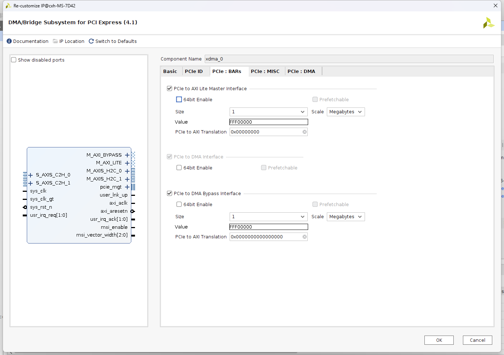The image size is (504, 355).
Task: Toggle Prefetchable under AXI Lite Master Interface
Action: 315,99
